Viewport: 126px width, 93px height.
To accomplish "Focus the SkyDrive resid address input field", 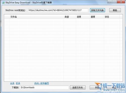I will click(58, 10).
